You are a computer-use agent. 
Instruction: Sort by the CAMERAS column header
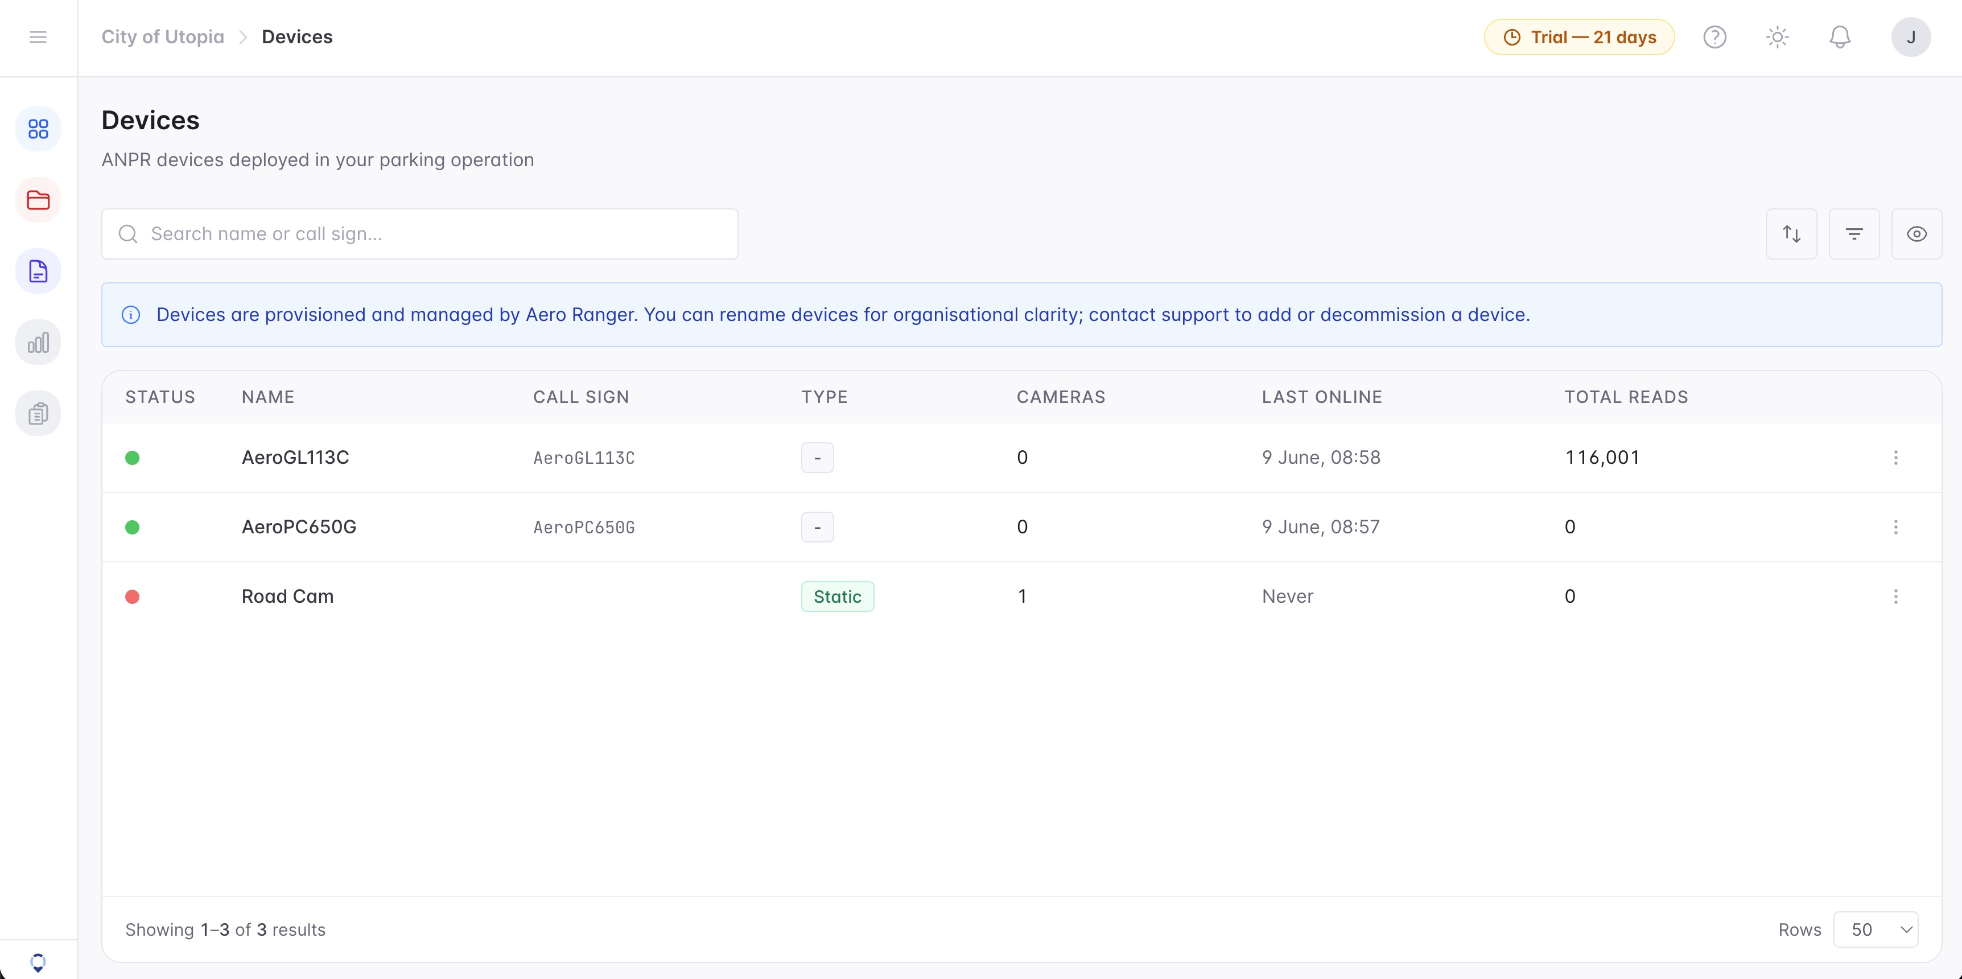(1061, 397)
